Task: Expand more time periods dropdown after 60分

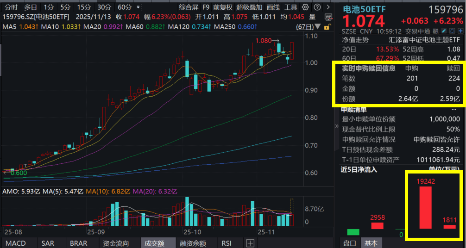Action: (x=137, y=7)
